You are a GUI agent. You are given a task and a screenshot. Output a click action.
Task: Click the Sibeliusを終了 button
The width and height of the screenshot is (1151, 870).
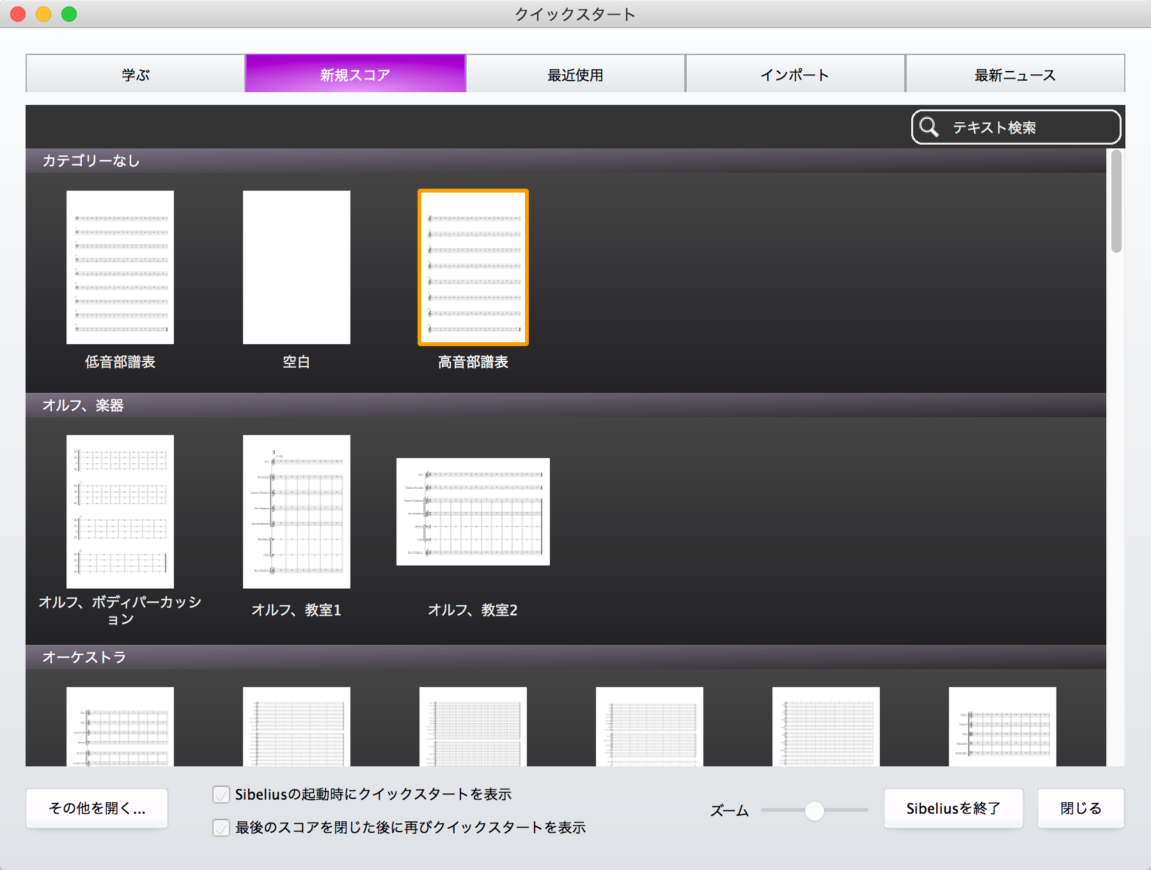point(953,809)
